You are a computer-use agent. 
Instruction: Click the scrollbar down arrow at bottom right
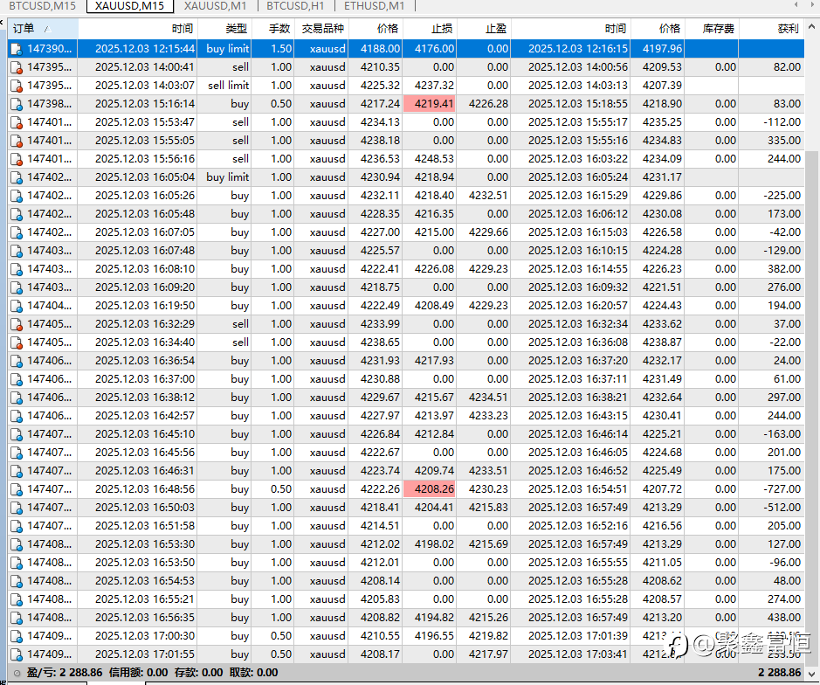click(812, 674)
